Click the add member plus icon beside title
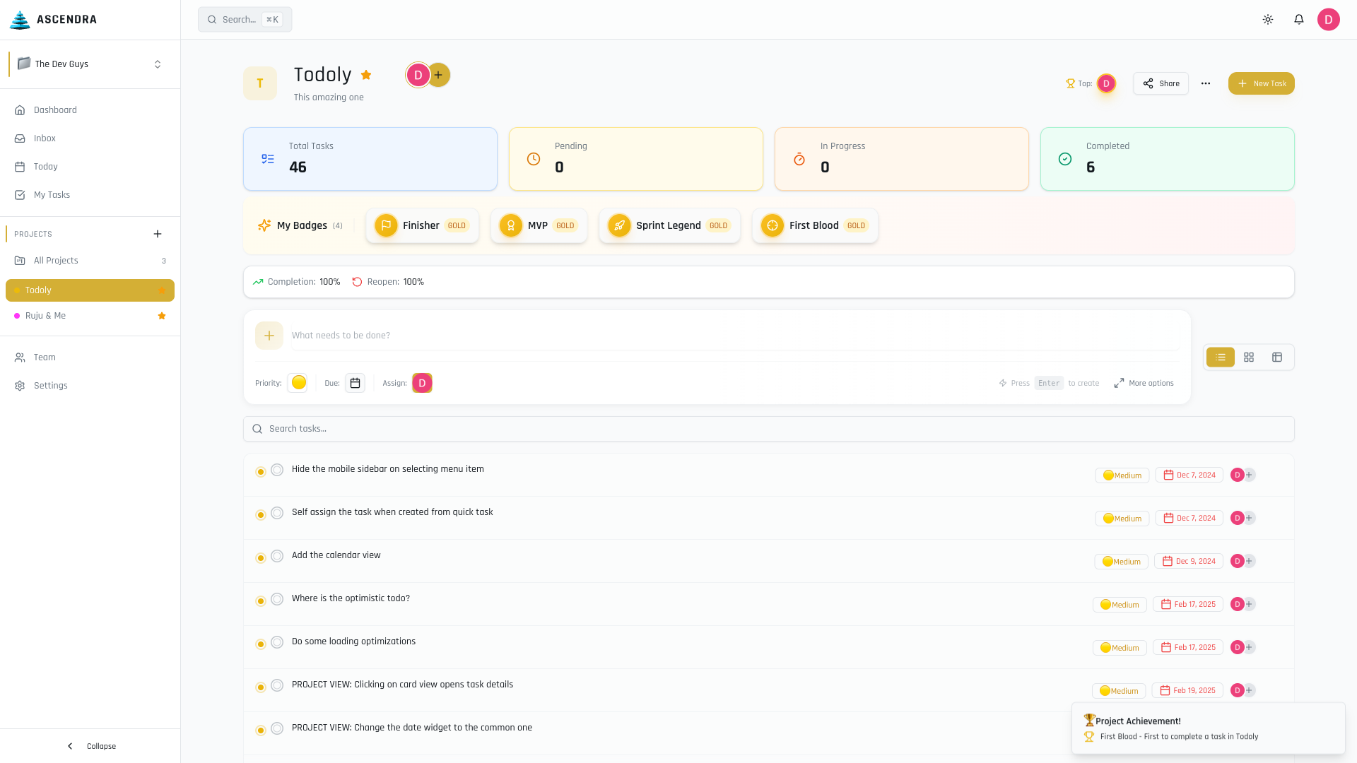 click(x=439, y=75)
